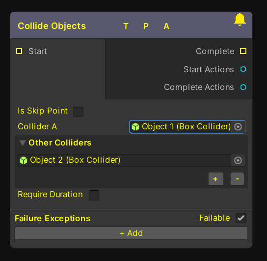Image resolution: width=267 pixels, height=261 pixels.
Task: Select the A label in header
Action: pyautogui.click(x=166, y=26)
